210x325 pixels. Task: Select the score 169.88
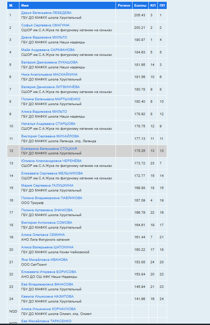point(140,188)
